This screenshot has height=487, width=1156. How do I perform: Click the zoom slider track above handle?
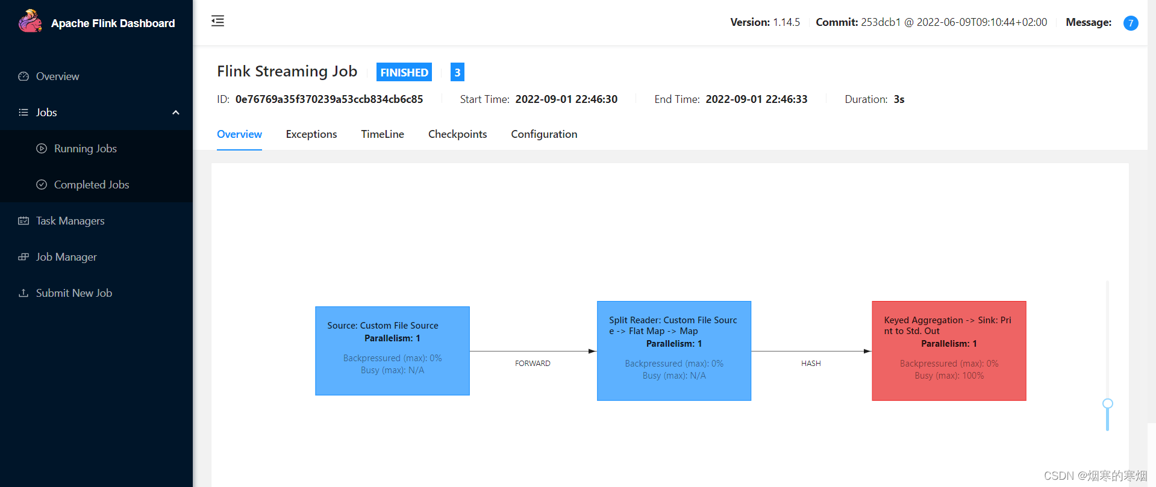[1107, 340]
